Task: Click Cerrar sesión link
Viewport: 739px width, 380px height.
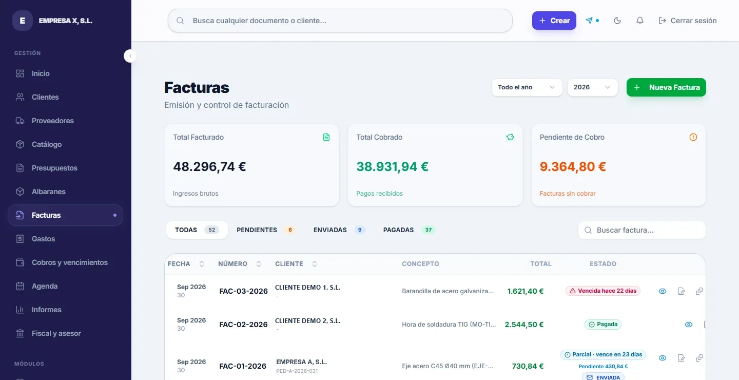Action: click(x=688, y=21)
